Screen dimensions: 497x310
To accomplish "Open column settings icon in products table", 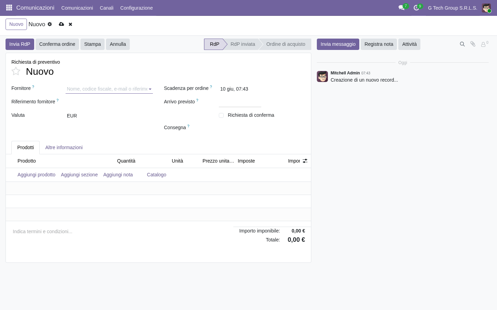I will pos(305,161).
